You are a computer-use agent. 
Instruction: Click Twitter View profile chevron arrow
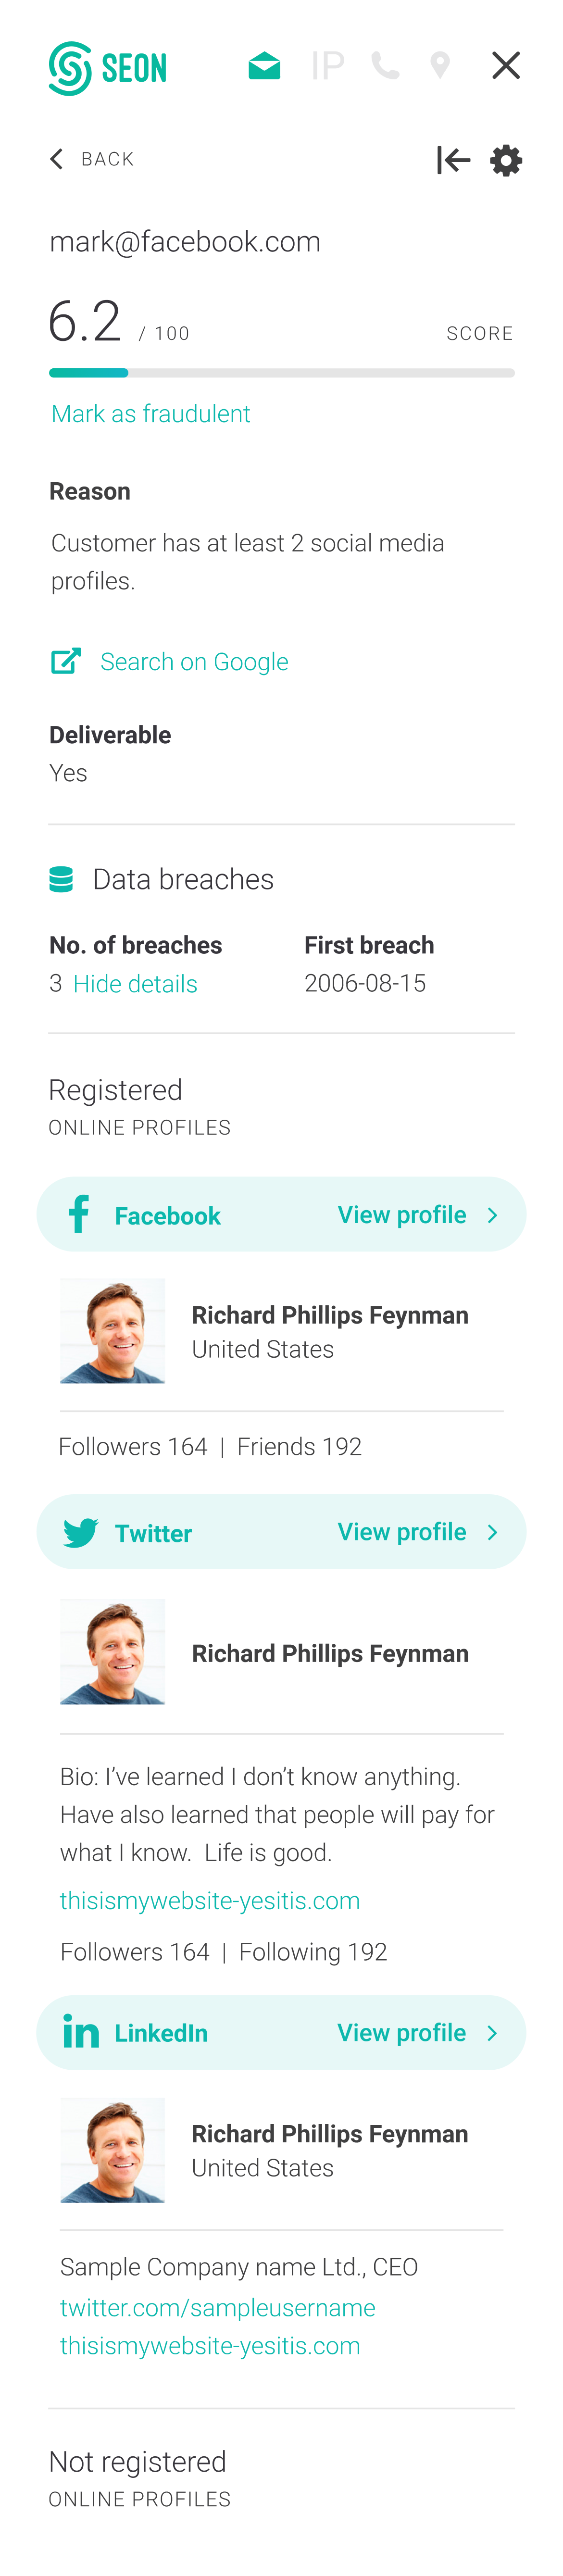[492, 1532]
